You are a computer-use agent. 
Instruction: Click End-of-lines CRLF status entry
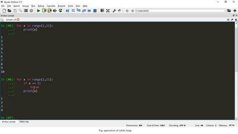(156, 125)
